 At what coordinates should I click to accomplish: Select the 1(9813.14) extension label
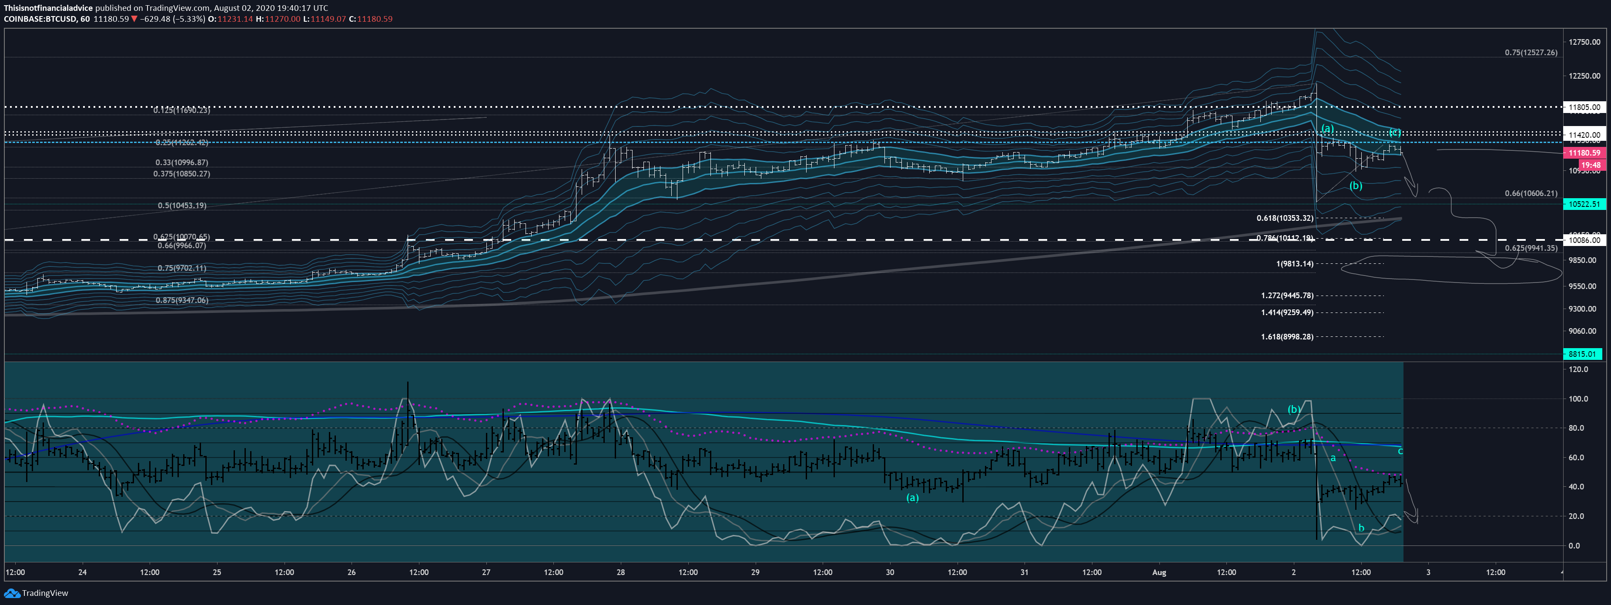1295,264
